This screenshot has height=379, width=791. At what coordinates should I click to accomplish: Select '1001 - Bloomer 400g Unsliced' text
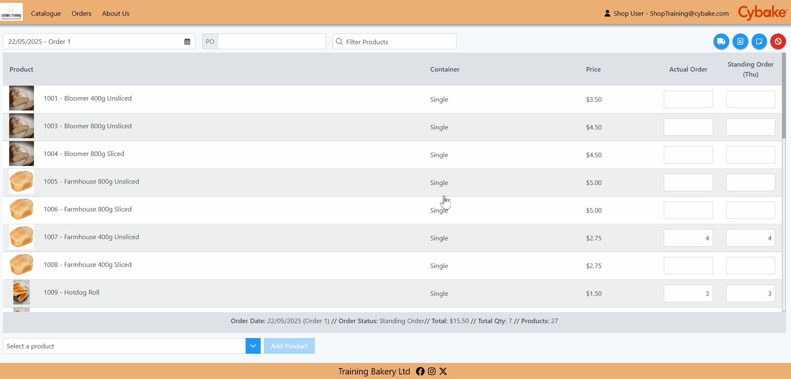88,98
